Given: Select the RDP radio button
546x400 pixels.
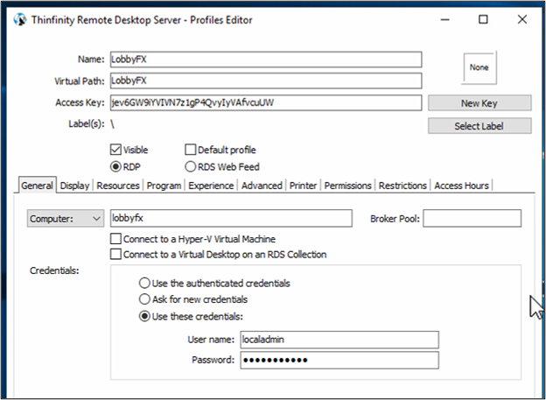Looking at the screenshot, I should point(116,166).
